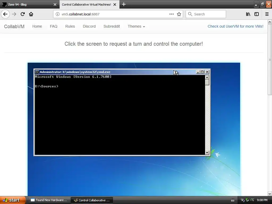This screenshot has height=204, width=272.
Task: Switch to Found New Hardware taskbar item
Action: pos(49,200)
